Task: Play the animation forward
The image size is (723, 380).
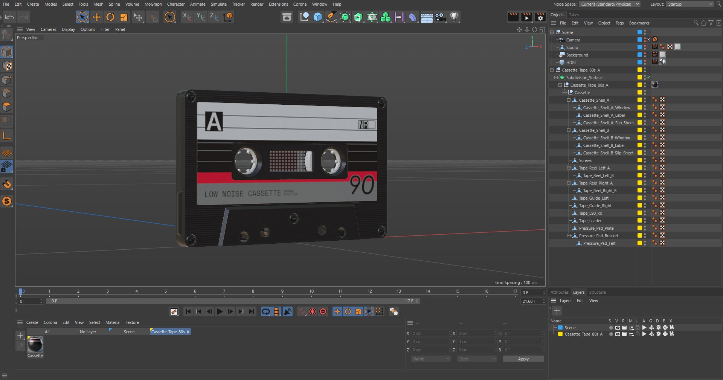Action: click(x=220, y=311)
